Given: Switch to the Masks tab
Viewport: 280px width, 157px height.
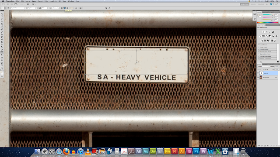Looking at the screenshot, I should [x=268, y=25].
